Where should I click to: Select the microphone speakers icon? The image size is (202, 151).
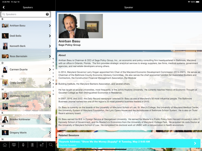[x=23, y=145]
